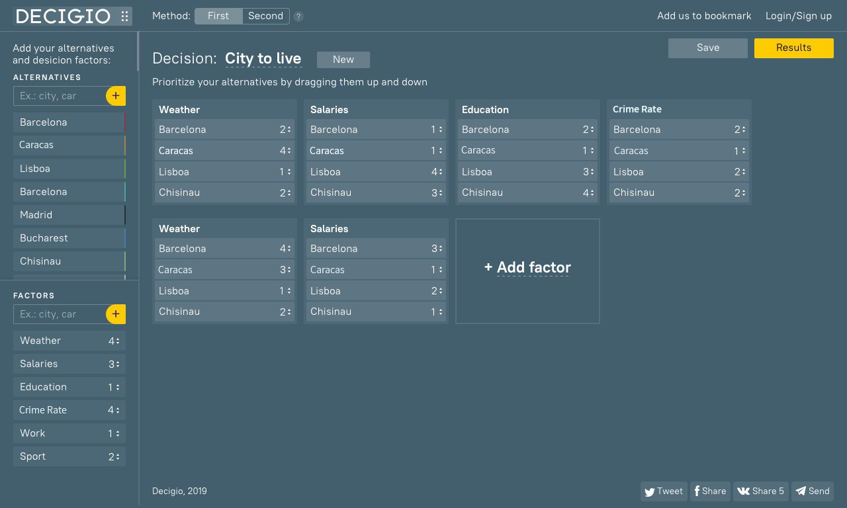Share via the Twitter Tweet icon

coord(650,491)
